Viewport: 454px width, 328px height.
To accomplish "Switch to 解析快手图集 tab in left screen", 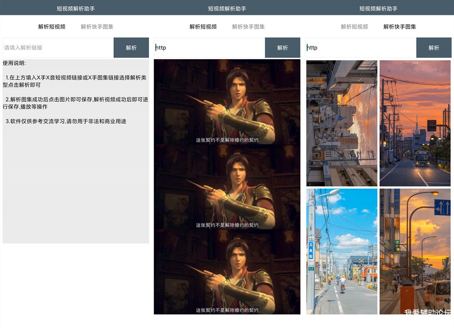I will (x=97, y=27).
